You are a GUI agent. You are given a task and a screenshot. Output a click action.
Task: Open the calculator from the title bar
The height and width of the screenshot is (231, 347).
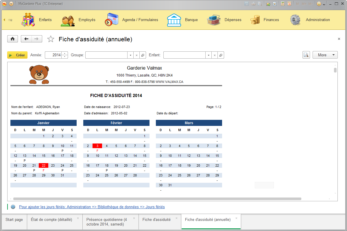tap(283, 4)
